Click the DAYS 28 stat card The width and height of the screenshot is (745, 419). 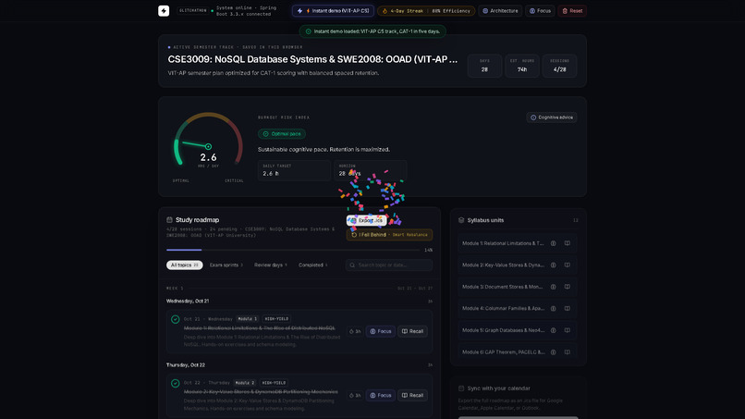click(484, 66)
